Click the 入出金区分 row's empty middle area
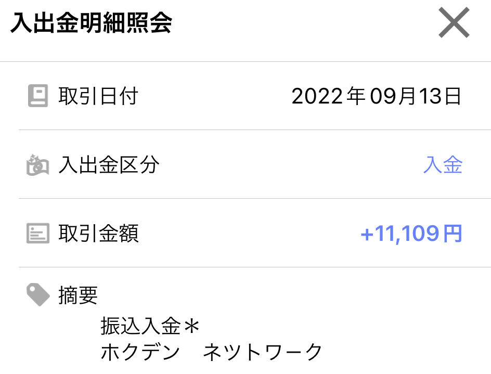Viewport: 491px width, 374px height. click(291, 165)
